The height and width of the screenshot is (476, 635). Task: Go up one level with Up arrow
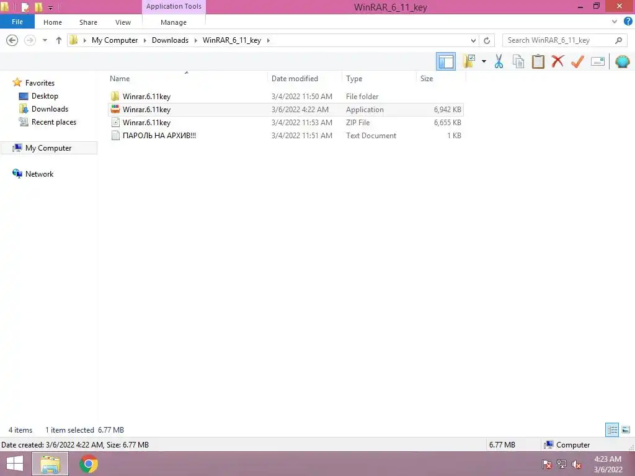(x=59, y=40)
